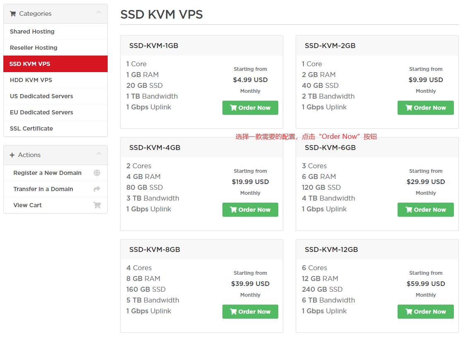Click the globe icon beside Register a New Domain
This screenshot has height=339, width=463.
(97, 173)
